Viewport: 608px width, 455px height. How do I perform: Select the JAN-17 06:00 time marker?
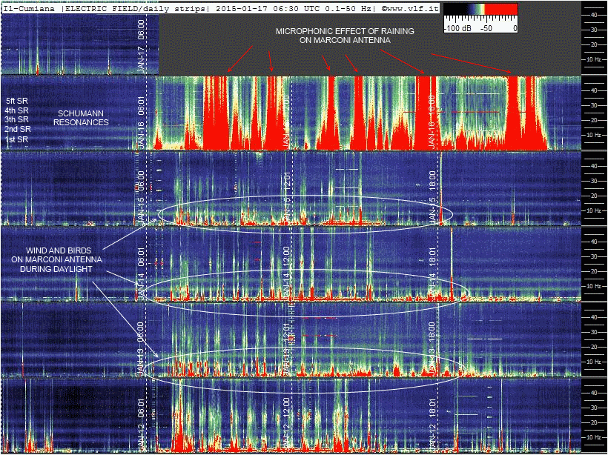tap(141, 46)
